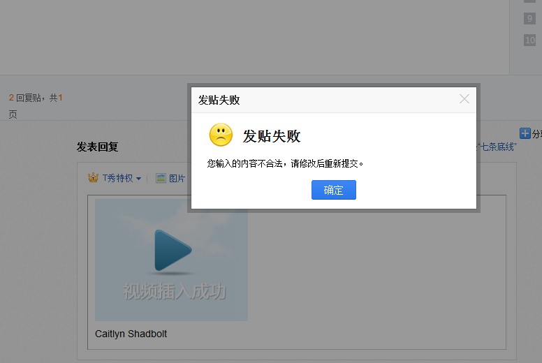The height and width of the screenshot is (363, 542).
Task: Click the blue plus share icon
Action: tap(525, 133)
